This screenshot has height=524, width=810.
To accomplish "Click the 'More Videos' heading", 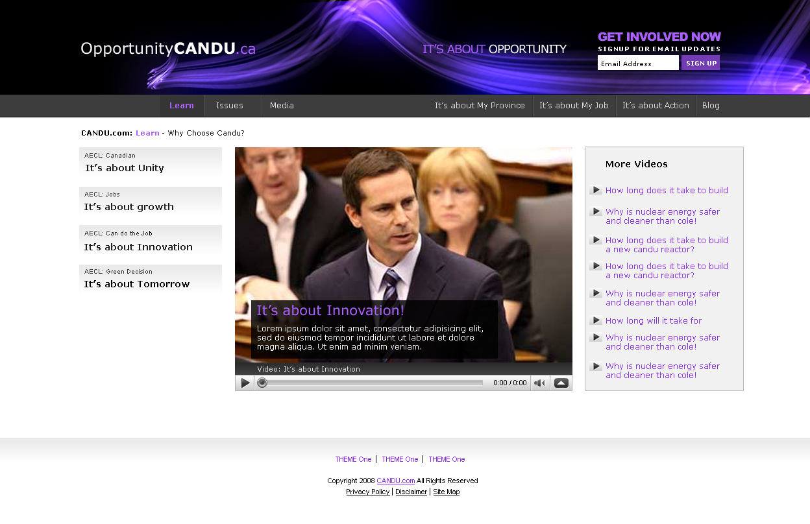I will [x=637, y=164].
